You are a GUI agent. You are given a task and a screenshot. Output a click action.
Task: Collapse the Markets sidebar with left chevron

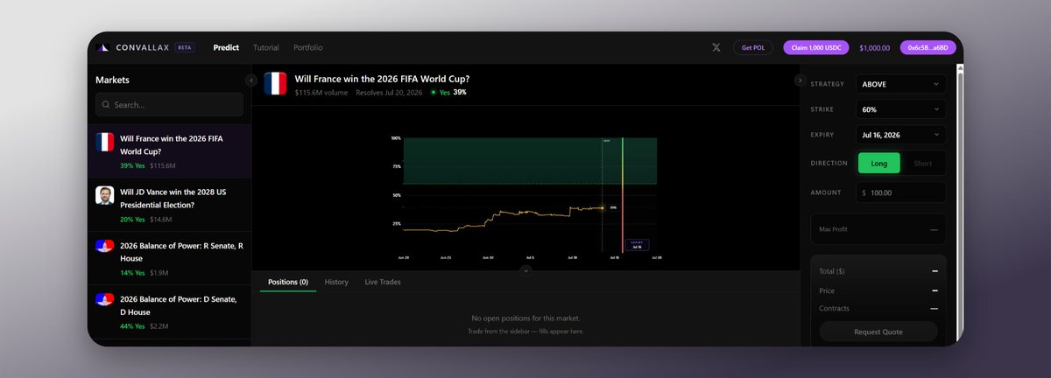click(251, 80)
